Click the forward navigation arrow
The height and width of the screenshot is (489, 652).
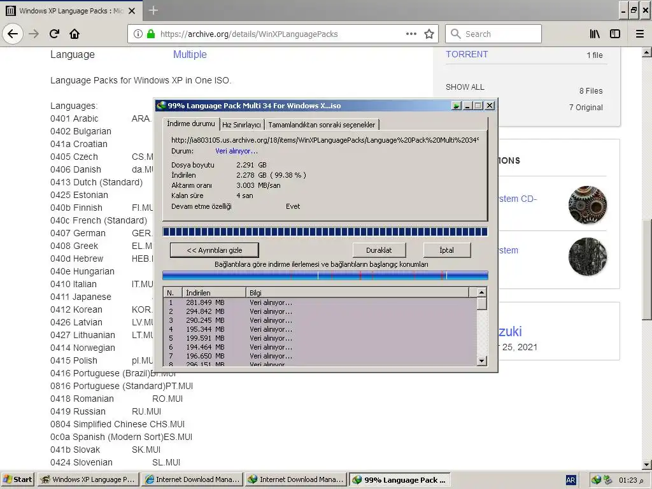pos(34,34)
